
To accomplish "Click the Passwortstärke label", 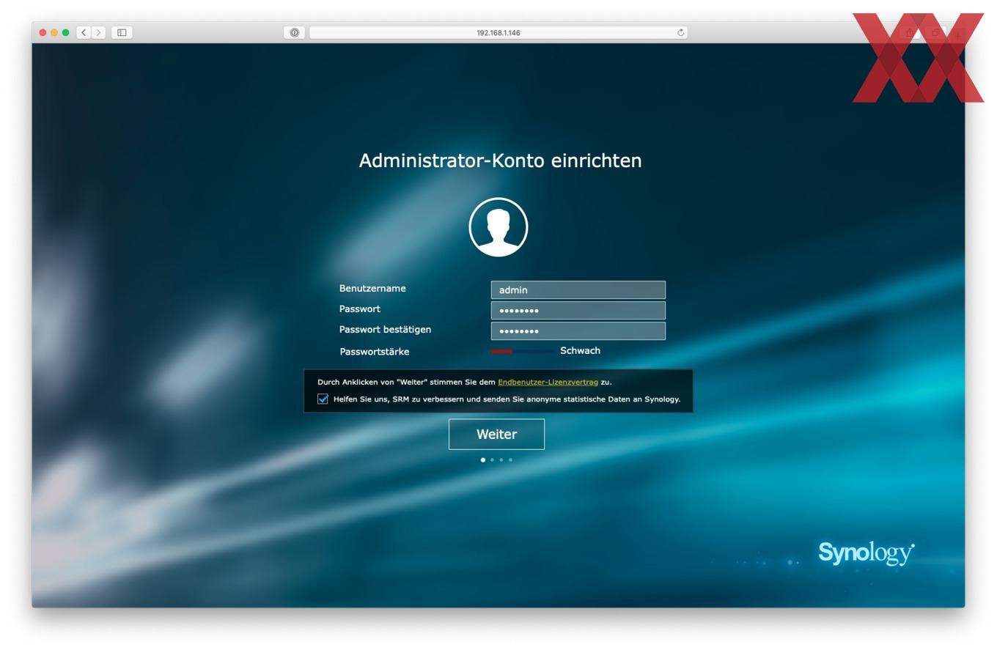I will coord(375,352).
